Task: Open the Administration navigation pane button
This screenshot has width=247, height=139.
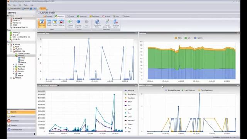Action: 21,130
